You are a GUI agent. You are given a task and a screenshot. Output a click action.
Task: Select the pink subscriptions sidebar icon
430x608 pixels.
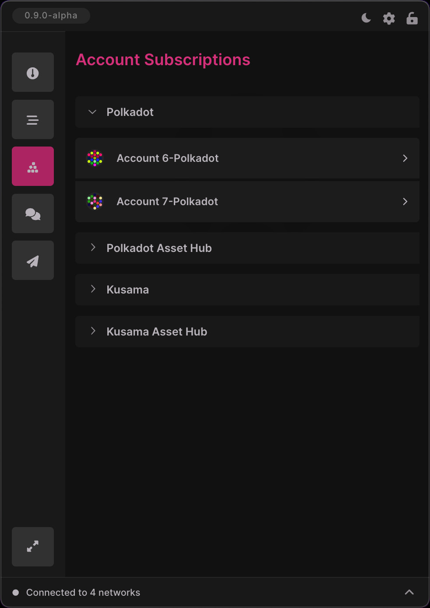click(33, 166)
